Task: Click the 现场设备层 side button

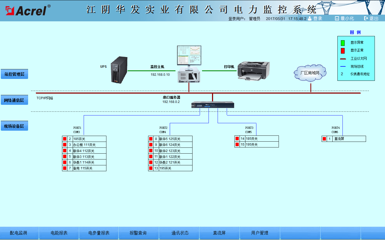Action: [14, 126]
